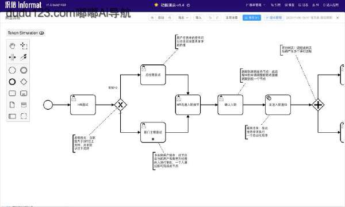
Task: Pick the data object page icon
Action: [12, 105]
